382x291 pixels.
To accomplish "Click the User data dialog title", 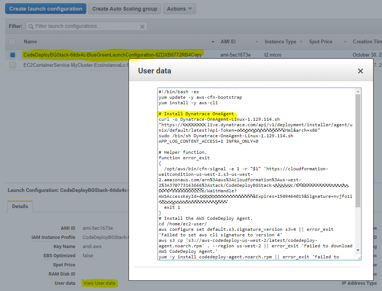I will tap(155, 71).
